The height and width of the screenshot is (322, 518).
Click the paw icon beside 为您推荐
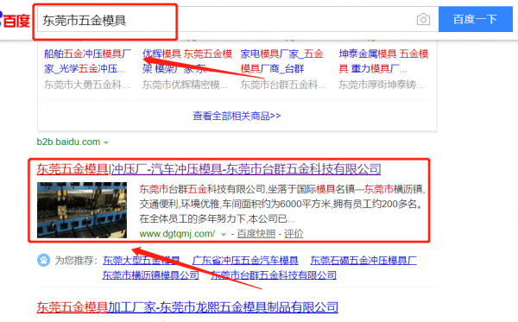(x=44, y=260)
